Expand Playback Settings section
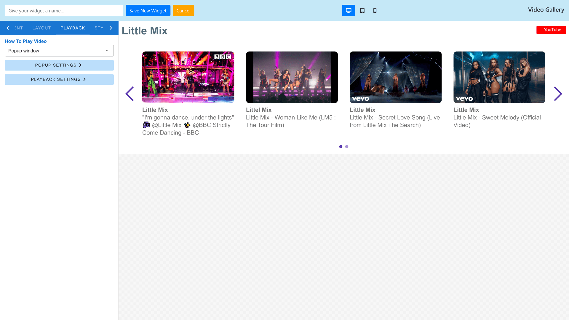569x320 pixels. (x=59, y=79)
